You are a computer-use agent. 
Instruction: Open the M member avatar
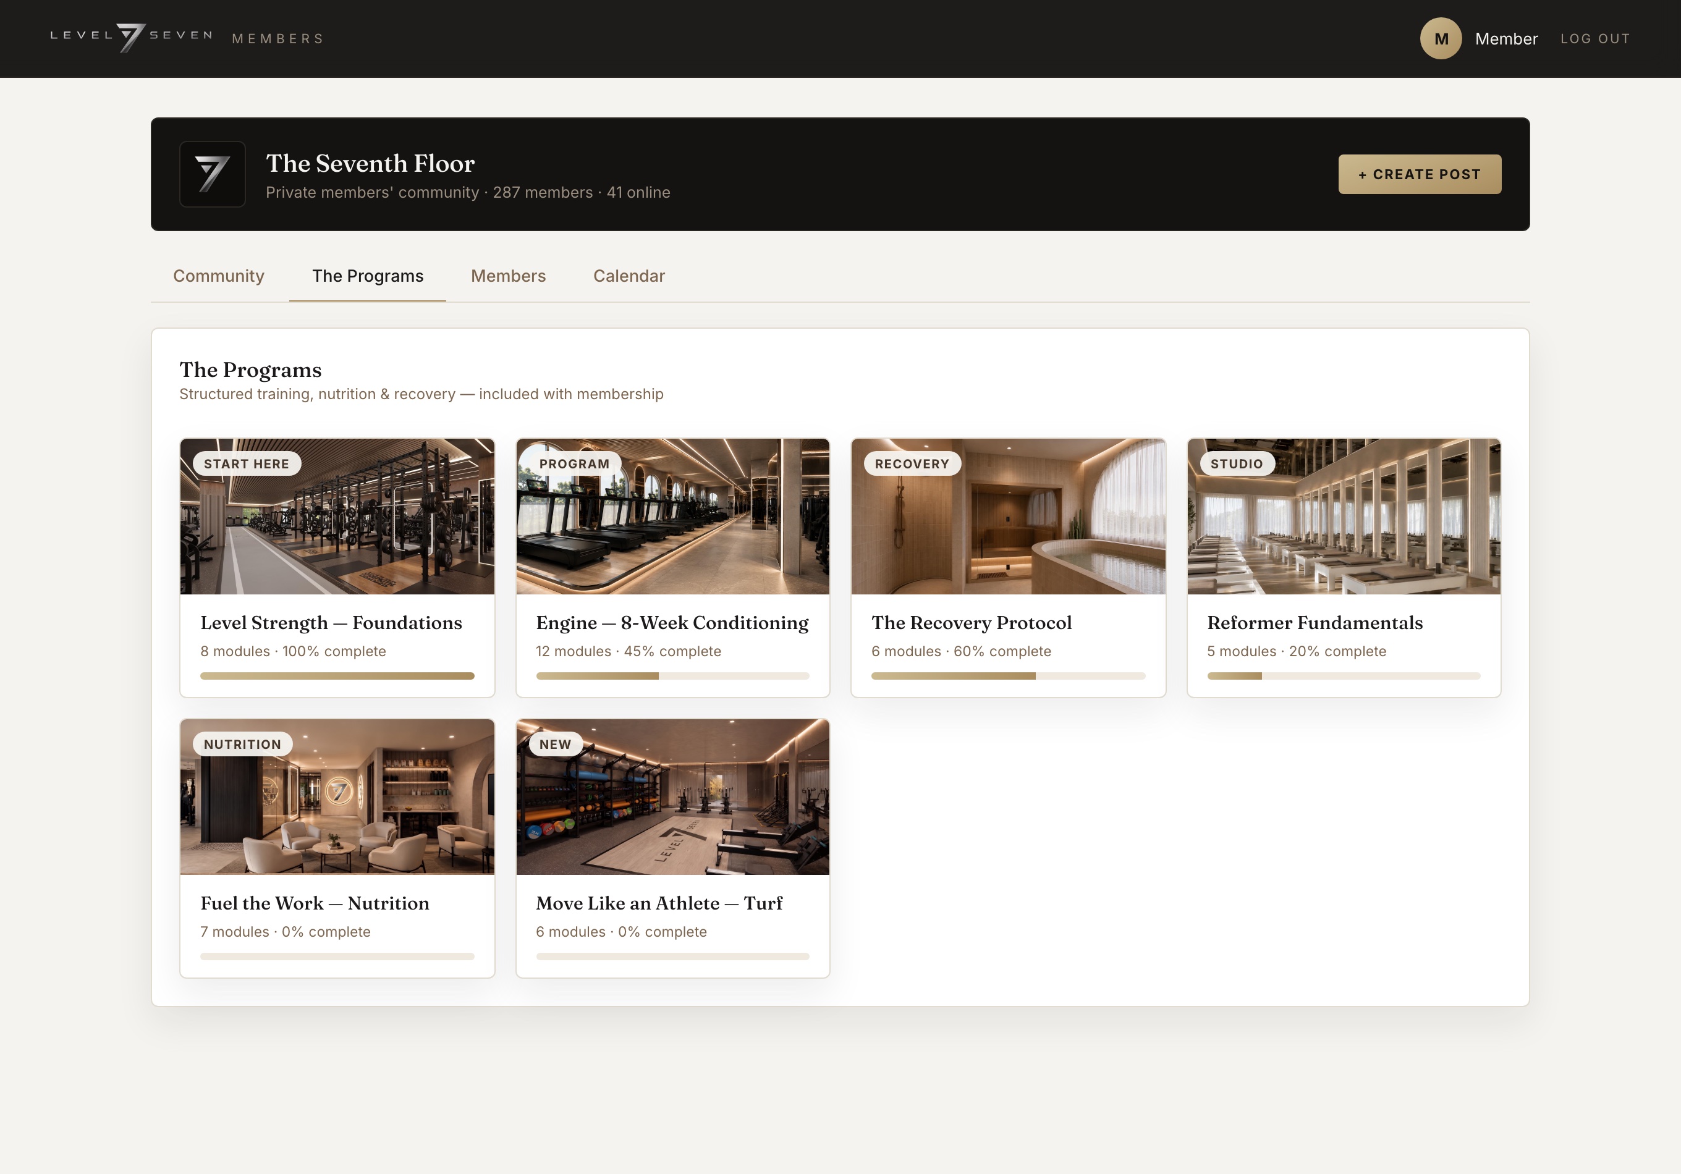pyautogui.click(x=1441, y=39)
